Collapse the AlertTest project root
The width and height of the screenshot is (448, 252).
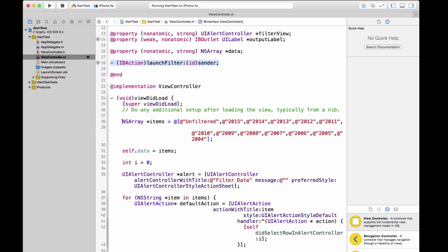[x=26, y=30]
